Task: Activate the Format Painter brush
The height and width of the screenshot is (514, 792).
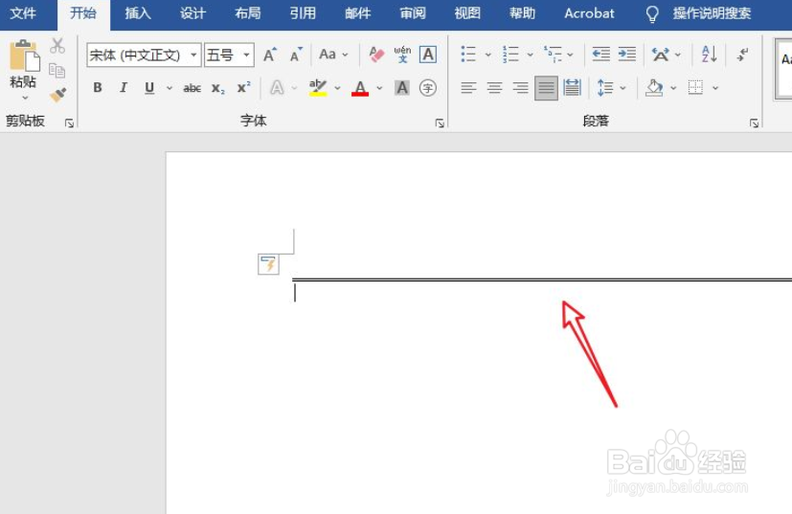Action: (57, 95)
